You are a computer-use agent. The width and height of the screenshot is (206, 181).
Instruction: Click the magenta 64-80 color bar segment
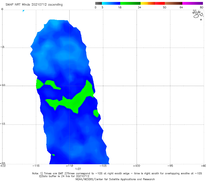point(193,3)
